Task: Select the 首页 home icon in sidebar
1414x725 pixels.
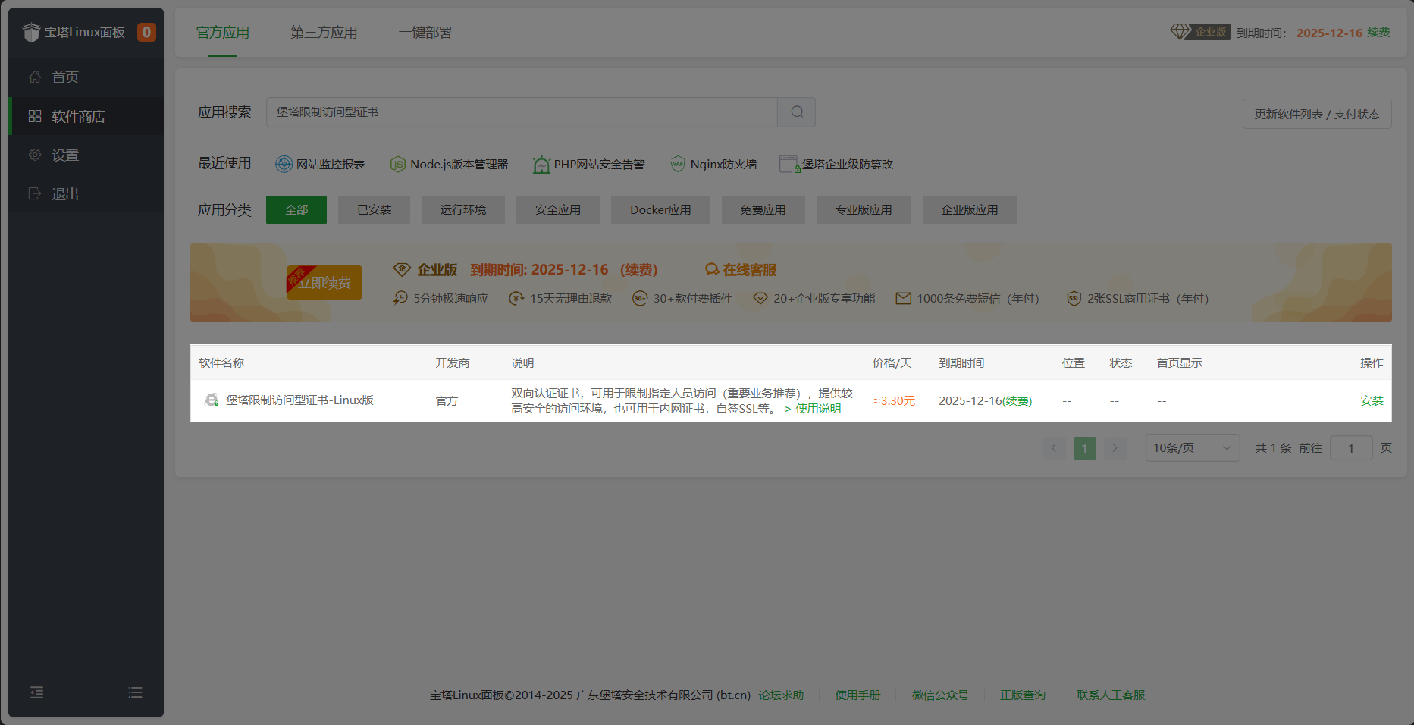Action: [x=34, y=77]
